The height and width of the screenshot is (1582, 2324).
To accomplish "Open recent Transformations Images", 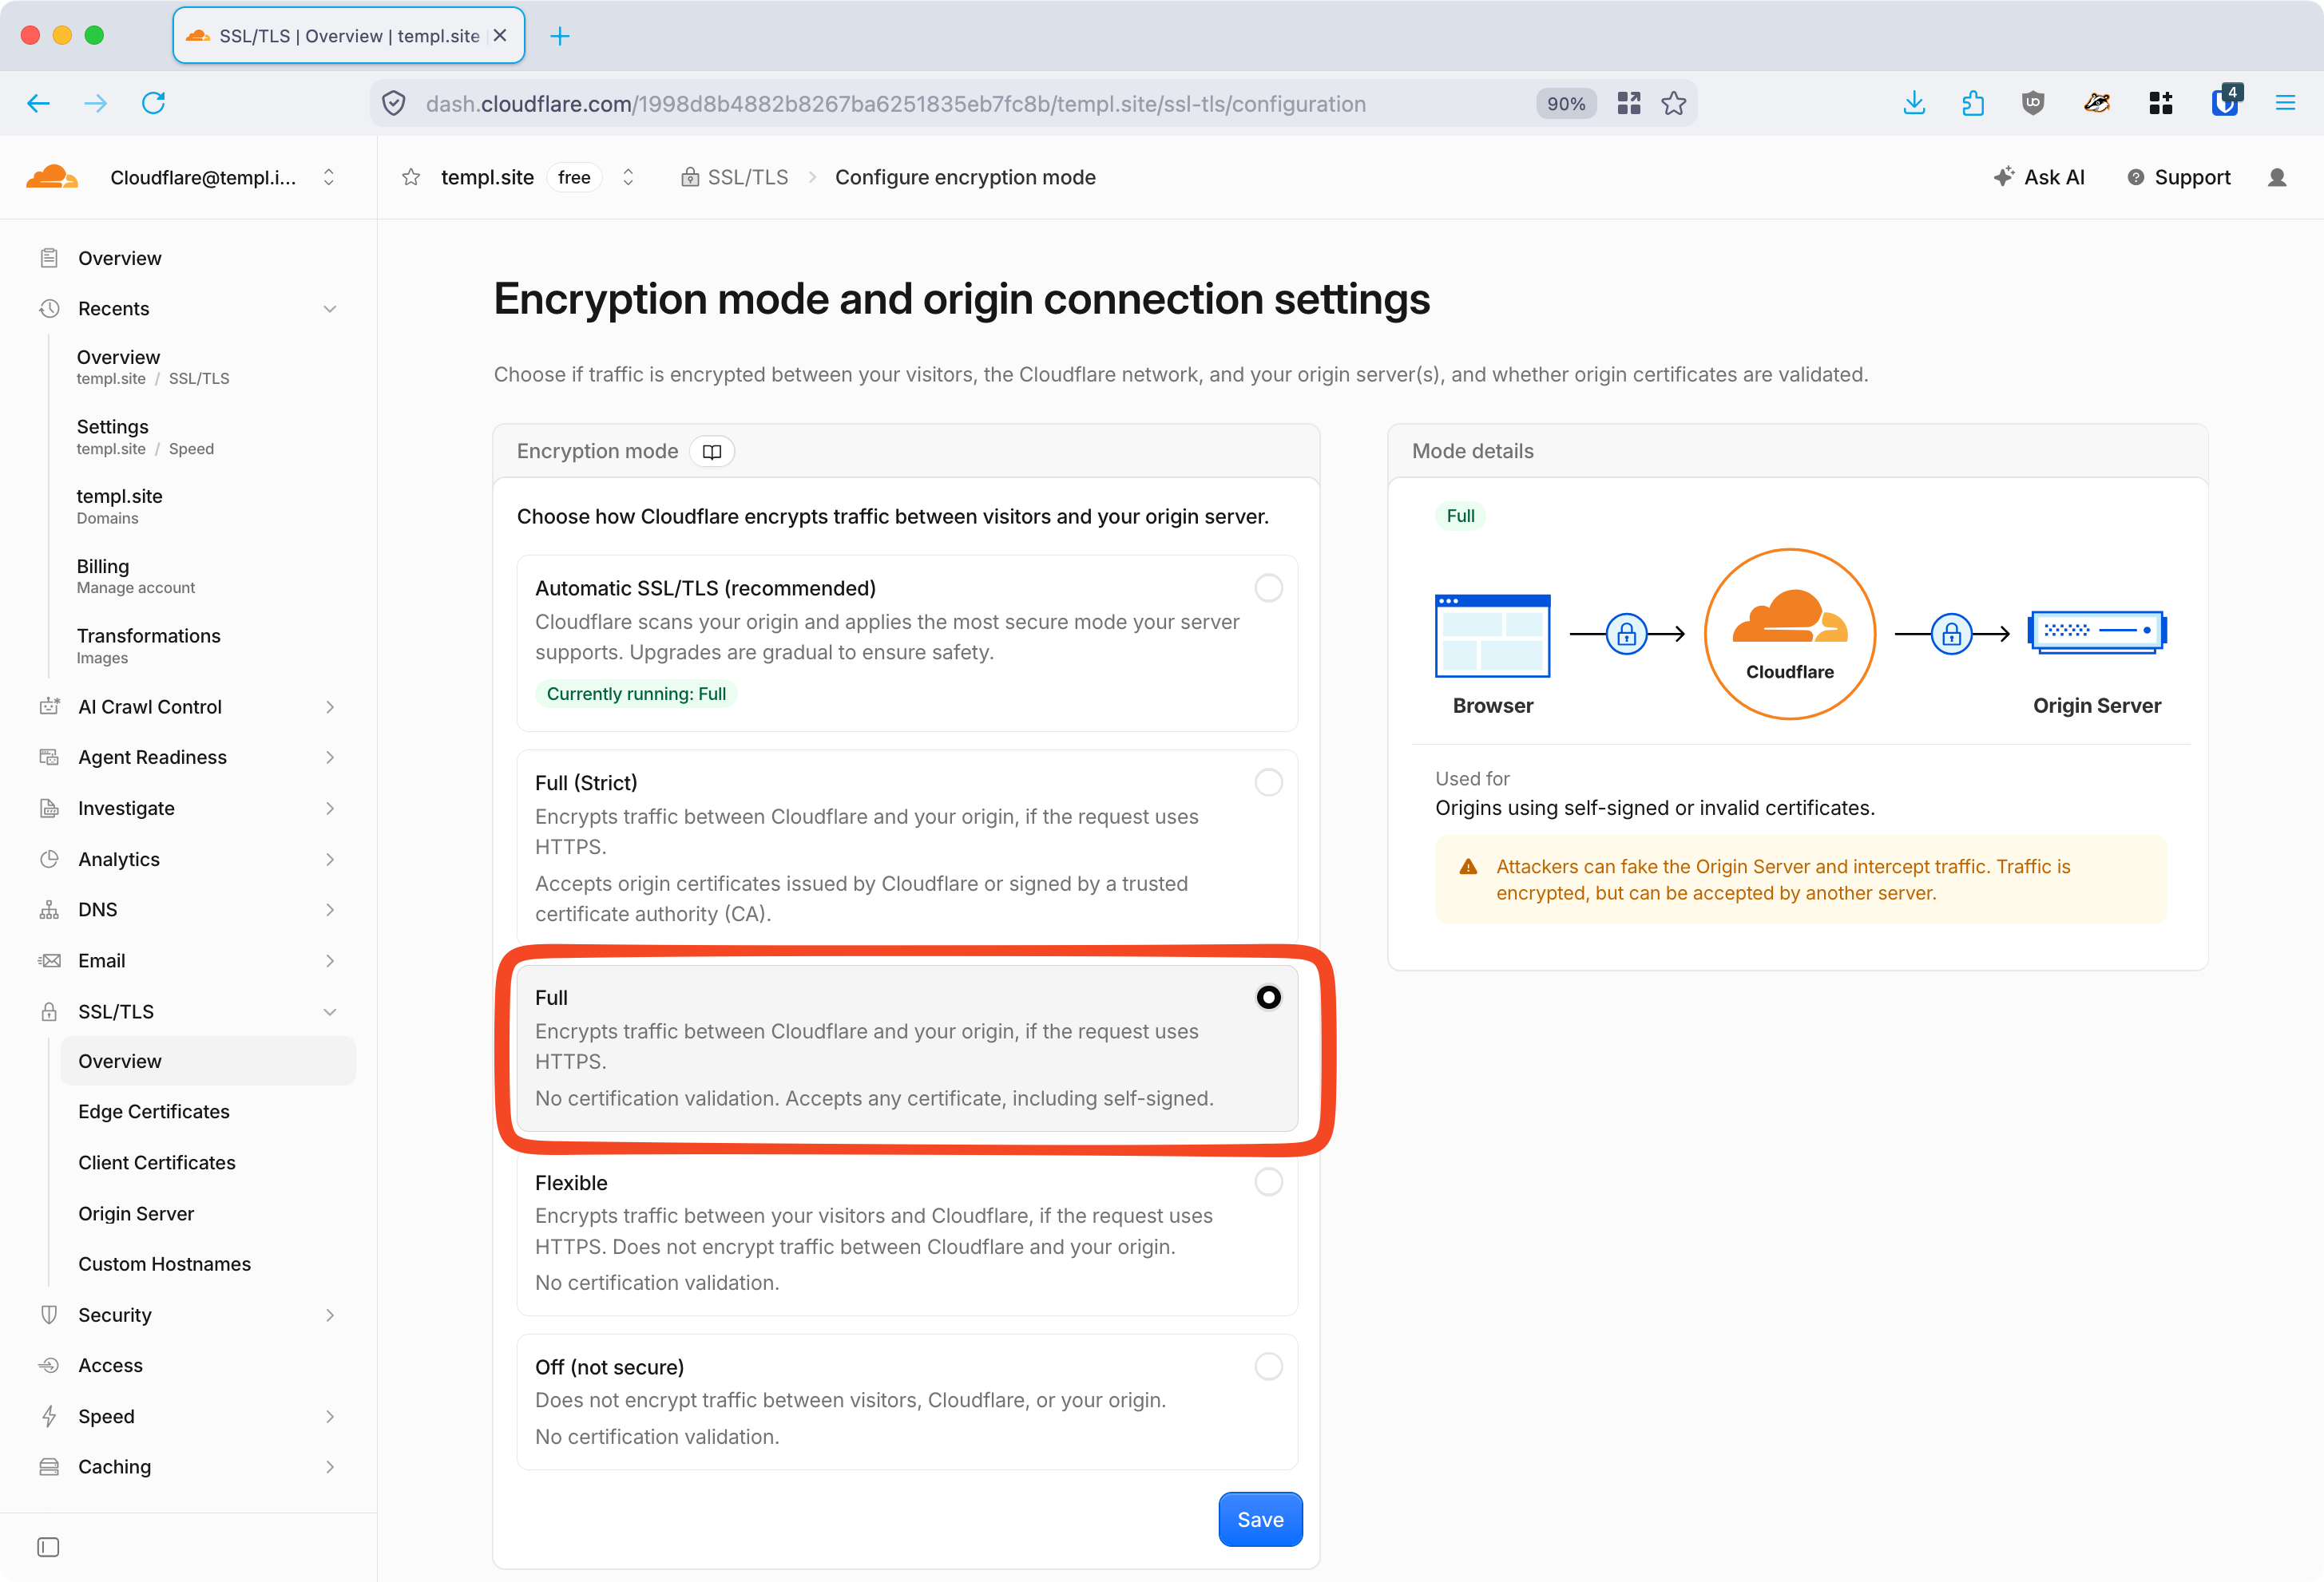I will (x=149, y=646).
